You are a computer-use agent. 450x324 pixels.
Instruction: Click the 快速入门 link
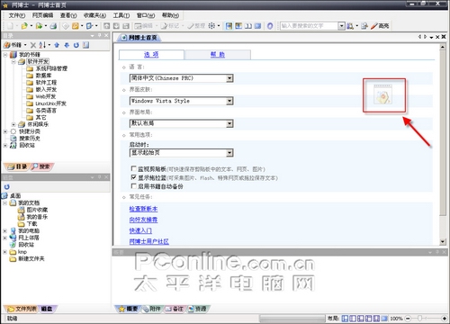(140, 230)
